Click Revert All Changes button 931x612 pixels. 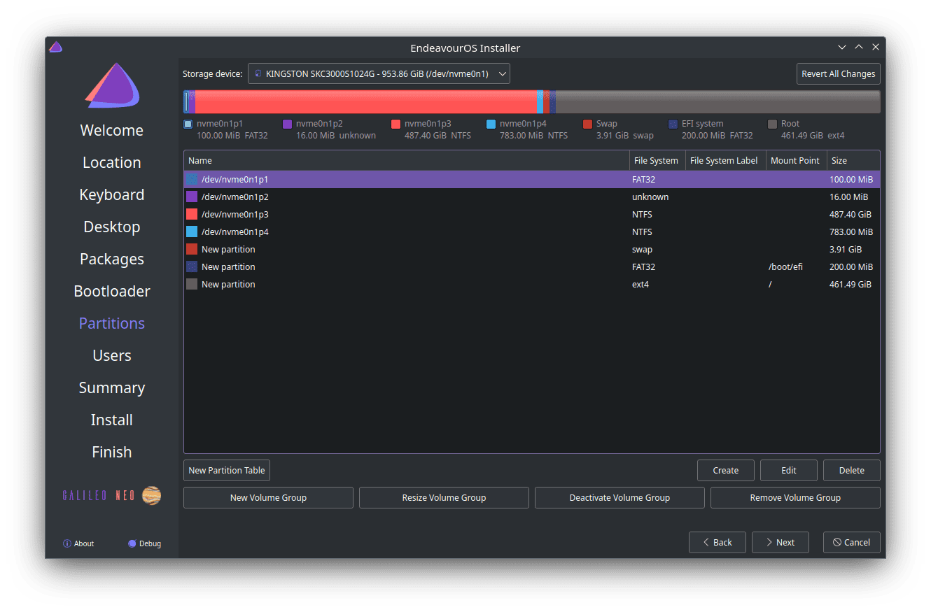pyautogui.click(x=838, y=73)
